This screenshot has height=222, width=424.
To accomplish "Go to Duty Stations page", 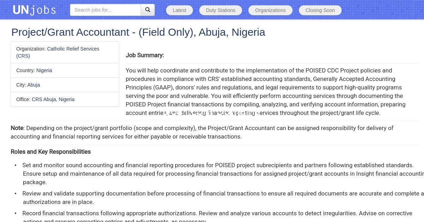I will [220, 10].
